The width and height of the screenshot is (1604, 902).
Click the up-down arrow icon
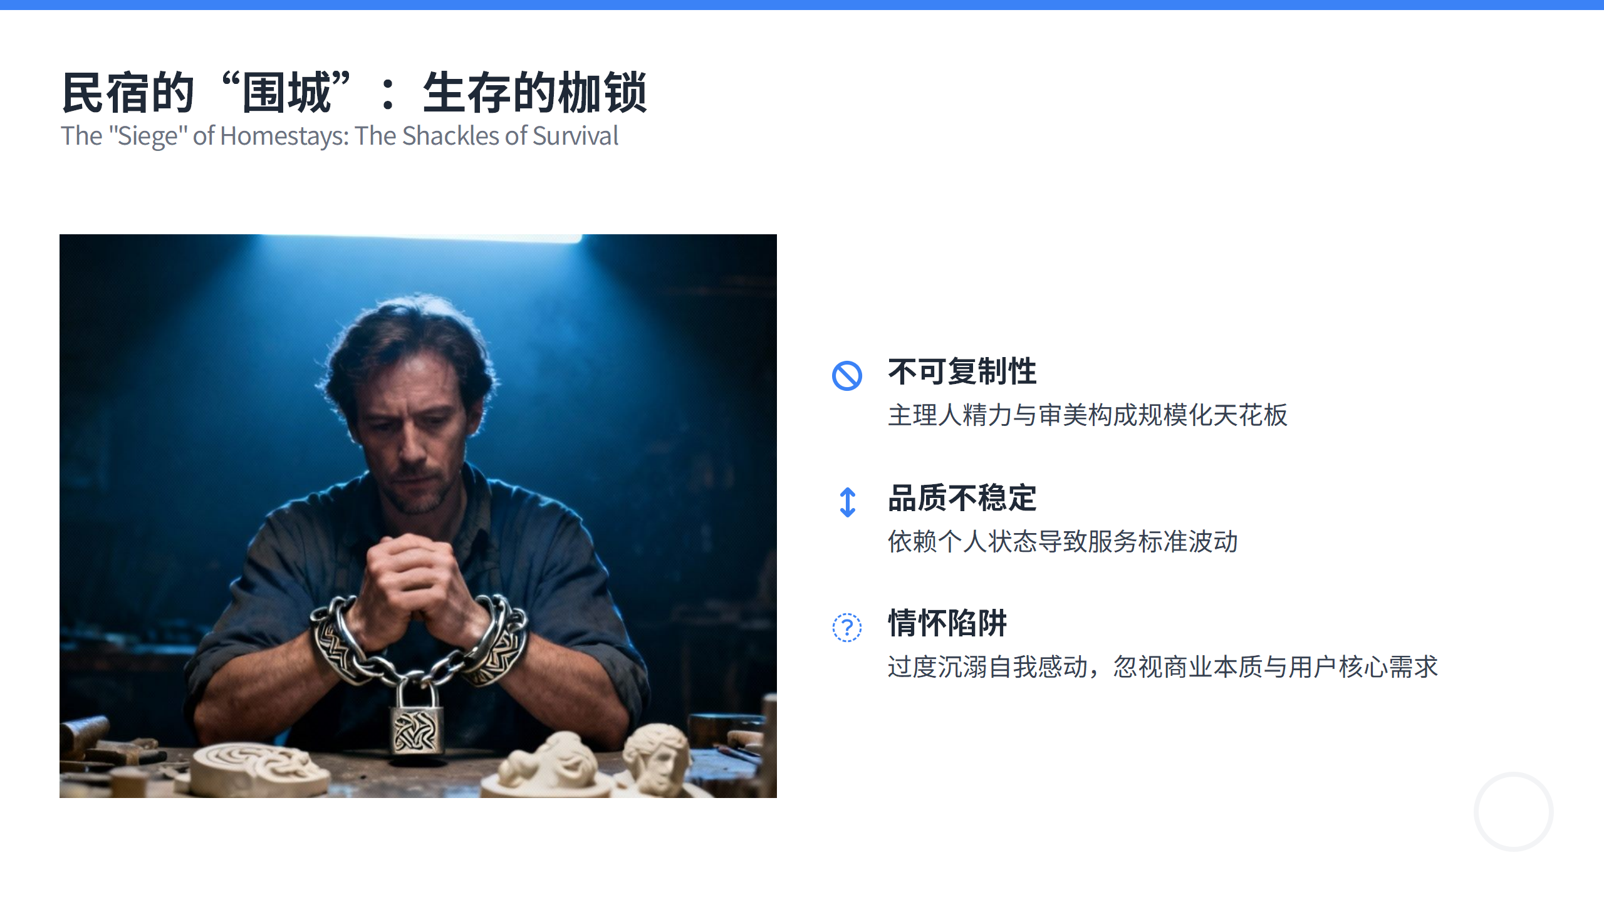pyautogui.click(x=848, y=502)
